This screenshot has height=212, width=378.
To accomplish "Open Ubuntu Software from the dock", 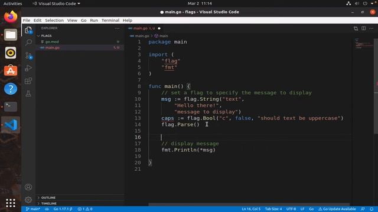I will (11, 71).
